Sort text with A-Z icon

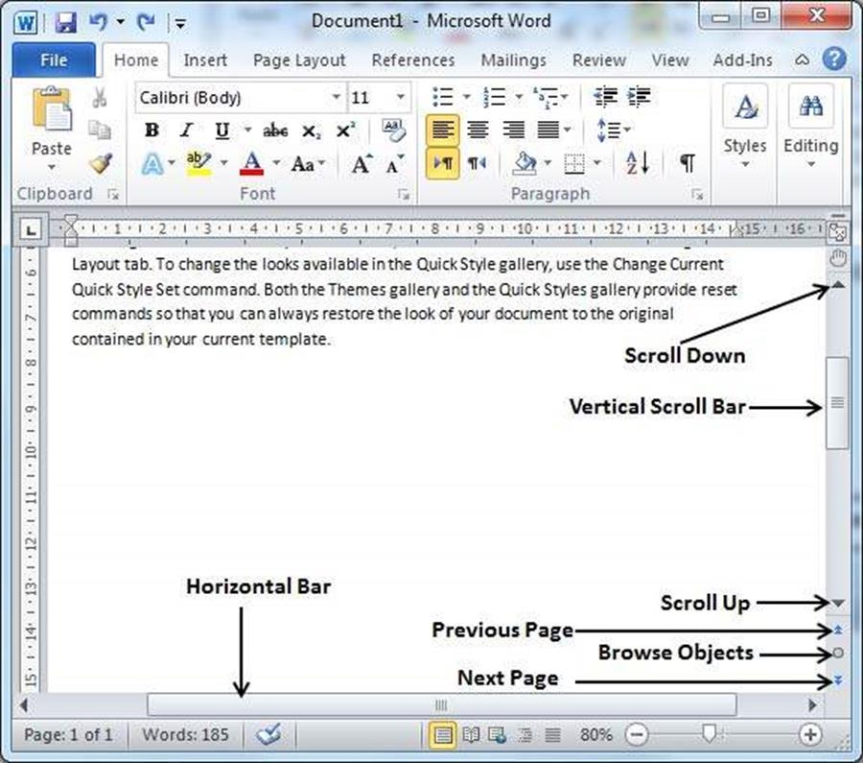click(638, 163)
